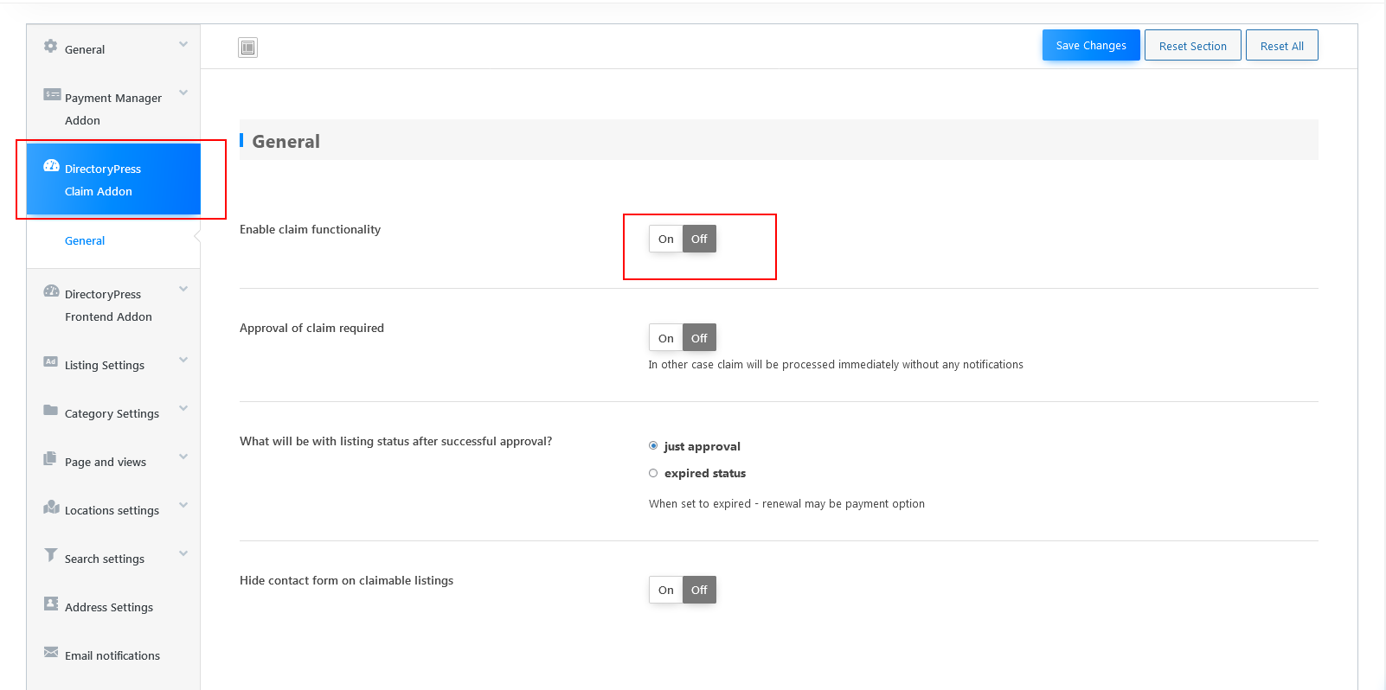
Task: Open Locations settings section
Action: pyautogui.click(x=113, y=509)
